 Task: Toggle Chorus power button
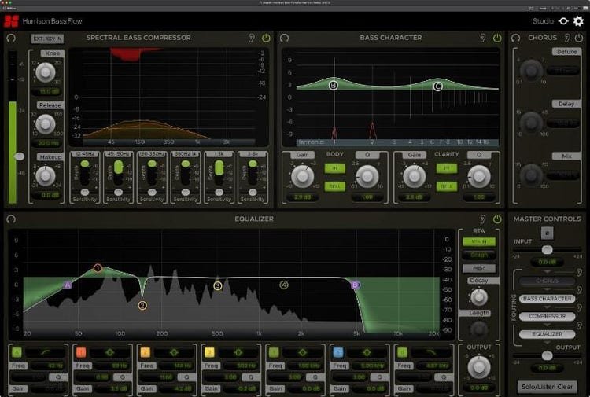tap(579, 38)
